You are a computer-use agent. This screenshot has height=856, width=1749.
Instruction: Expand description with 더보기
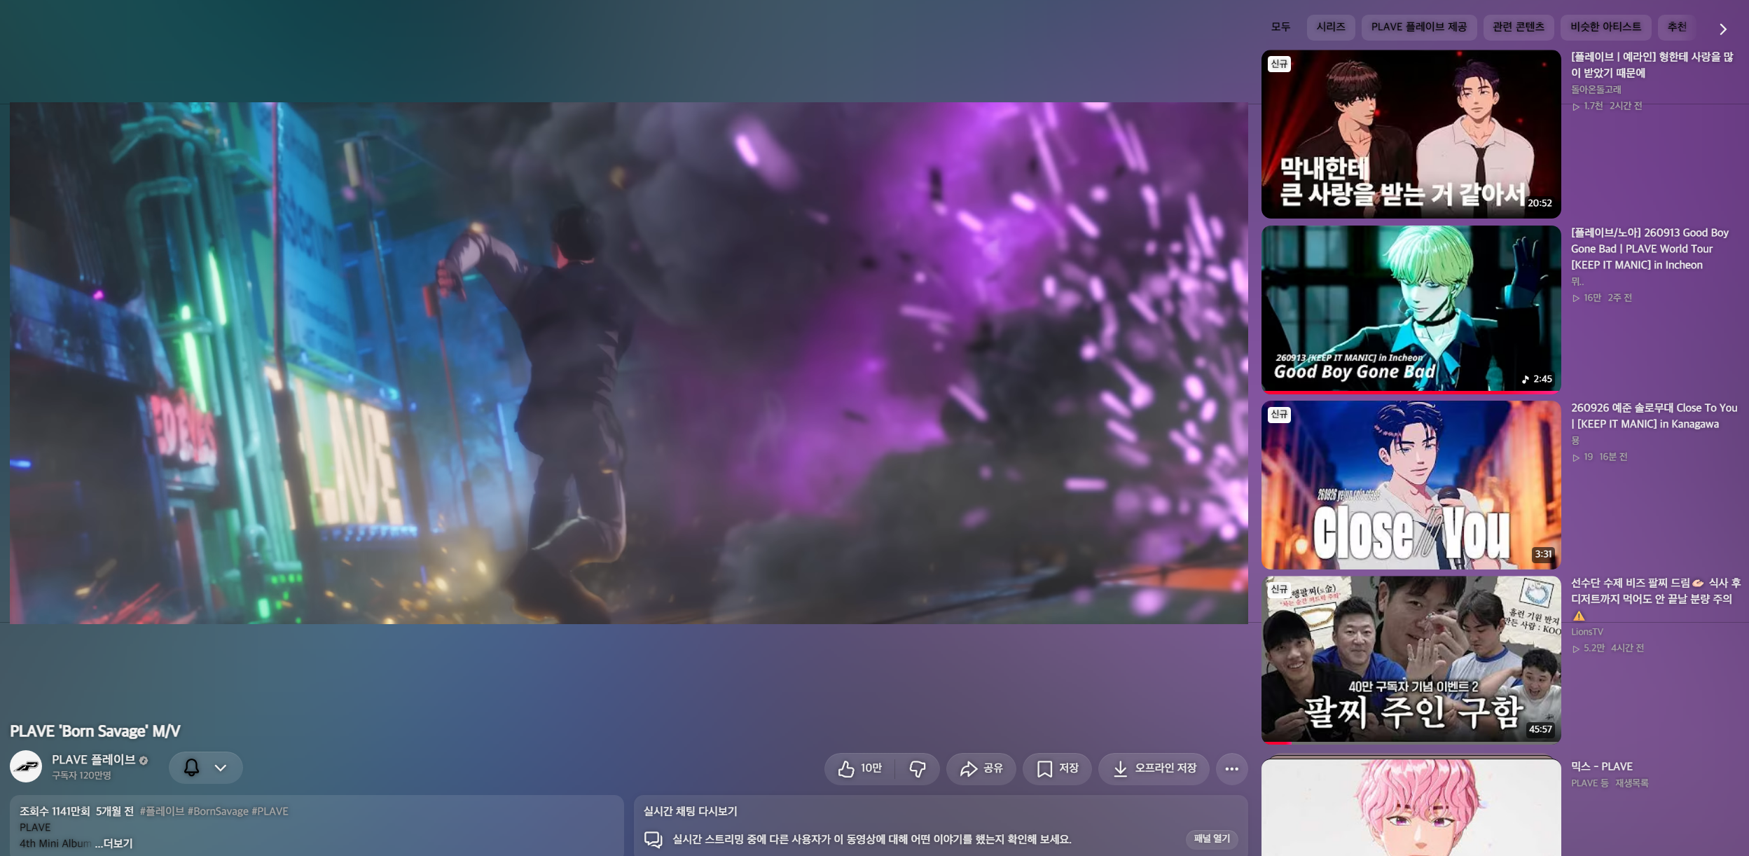coord(113,843)
